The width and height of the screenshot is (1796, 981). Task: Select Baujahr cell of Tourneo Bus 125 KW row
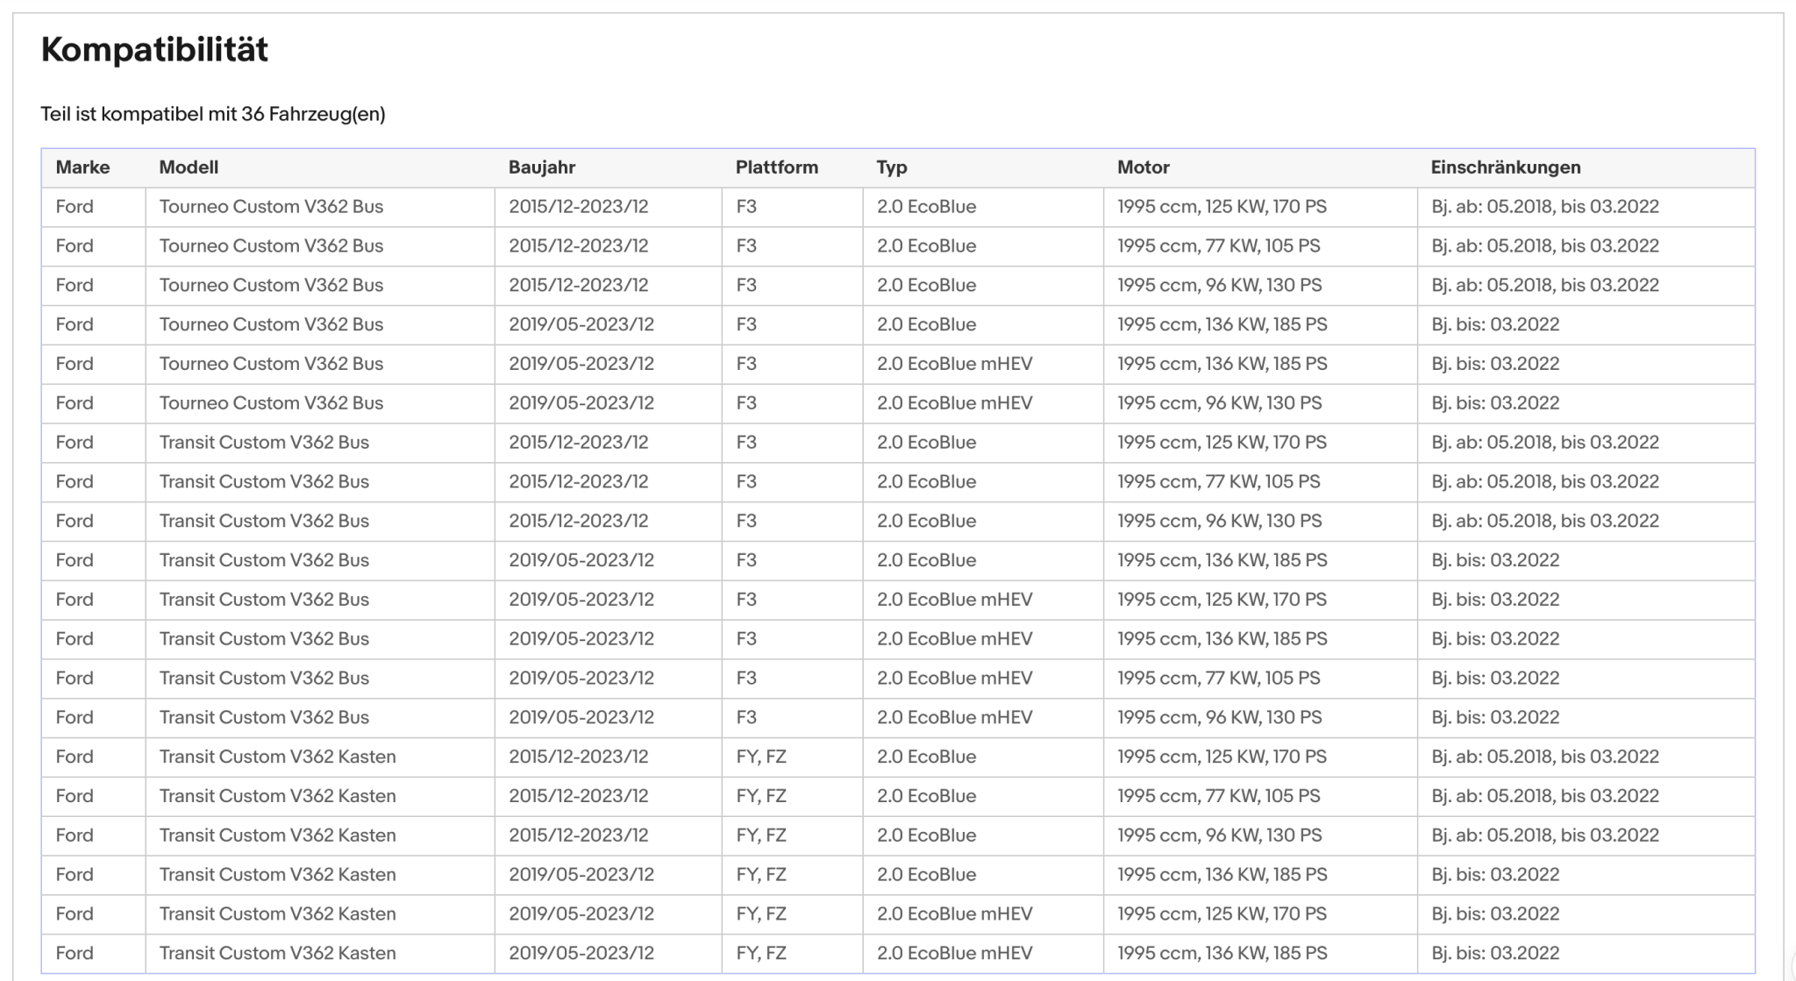point(609,207)
